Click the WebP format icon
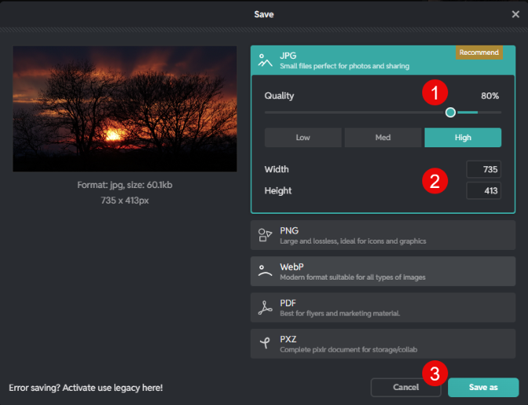The image size is (528, 405). [x=265, y=271]
